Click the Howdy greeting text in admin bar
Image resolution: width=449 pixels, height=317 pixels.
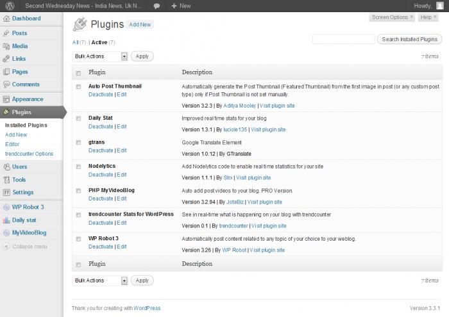(x=423, y=6)
